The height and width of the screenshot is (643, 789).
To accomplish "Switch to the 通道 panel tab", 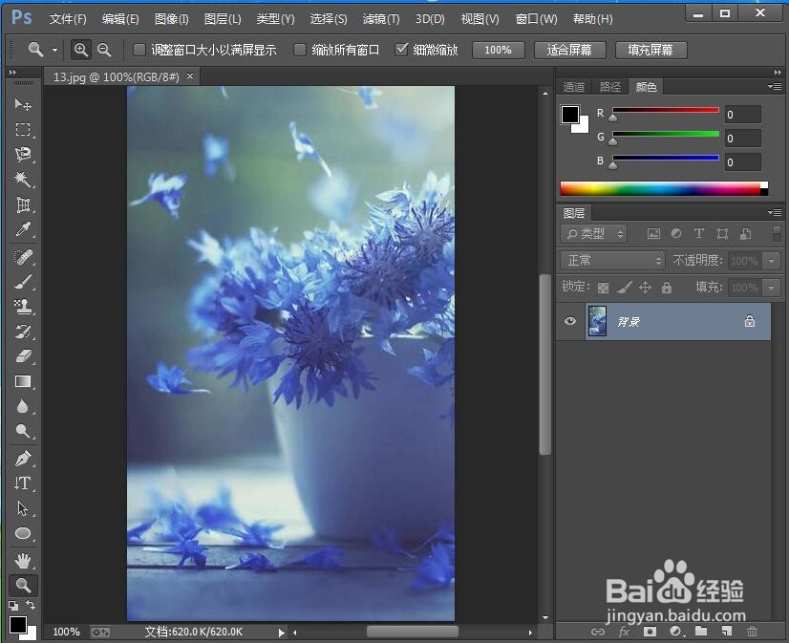I will click(573, 86).
